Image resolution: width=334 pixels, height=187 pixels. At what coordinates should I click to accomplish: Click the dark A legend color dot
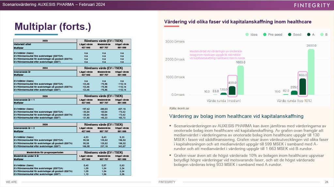pyautogui.click(x=309, y=34)
